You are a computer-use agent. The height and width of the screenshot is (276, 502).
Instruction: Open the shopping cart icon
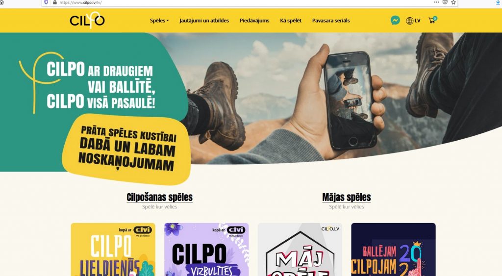pos(432,20)
